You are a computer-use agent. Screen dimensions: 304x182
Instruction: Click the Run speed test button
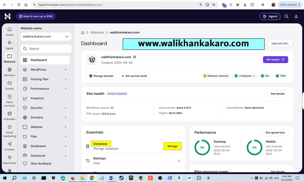pyautogui.click(x=275, y=132)
